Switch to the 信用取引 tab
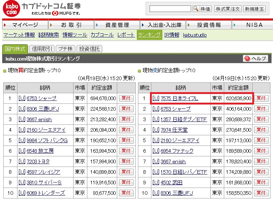This screenshot has height=201, width=273. pyautogui.click(x=42, y=49)
